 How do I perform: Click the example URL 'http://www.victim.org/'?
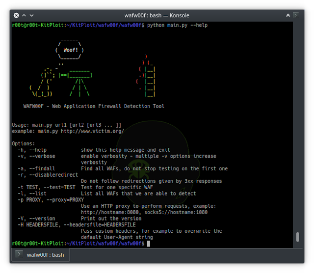click(92, 131)
